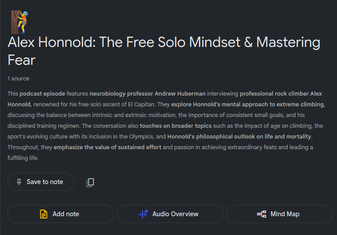Click the Mind Map diagram icon
The height and width of the screenshot is (235, 337).
[x=261, y=214]
